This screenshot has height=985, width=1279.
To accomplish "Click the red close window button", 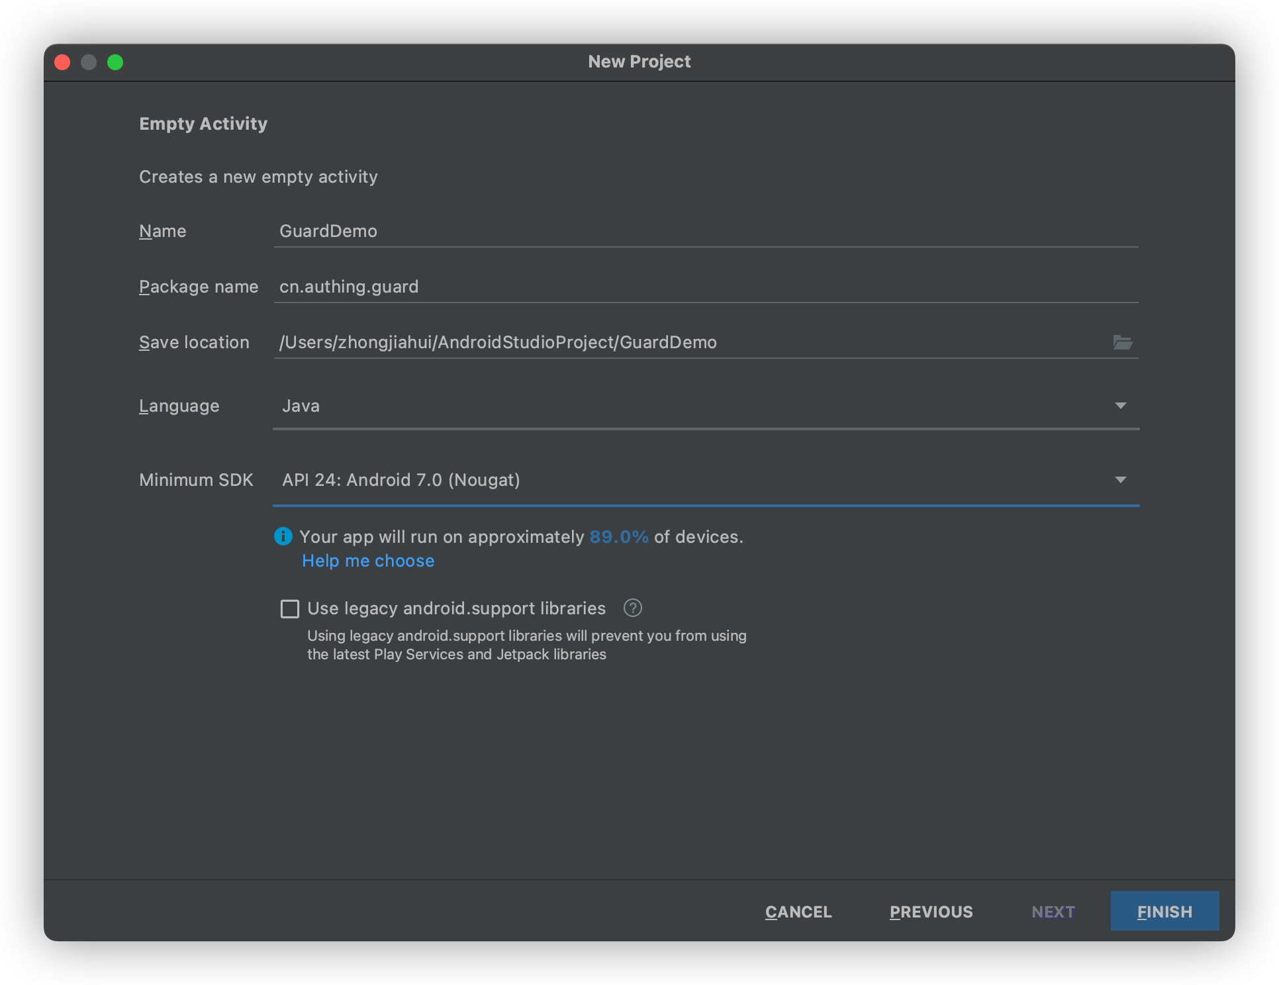I will point(62,62).
